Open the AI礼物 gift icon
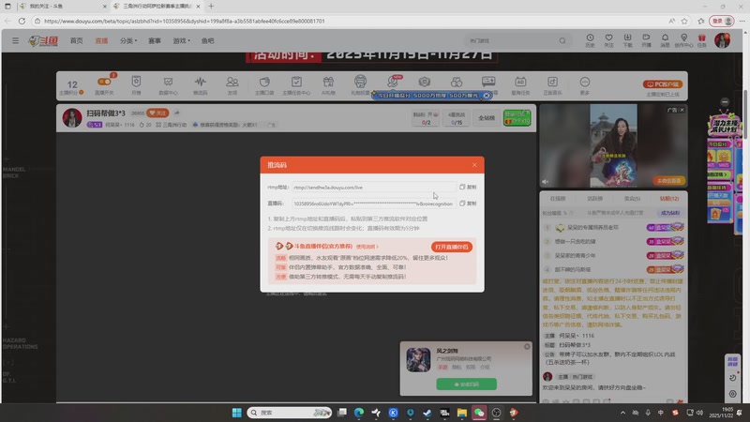Image resolution: width=750 pixels, height=422 pixels. point(328,85)
